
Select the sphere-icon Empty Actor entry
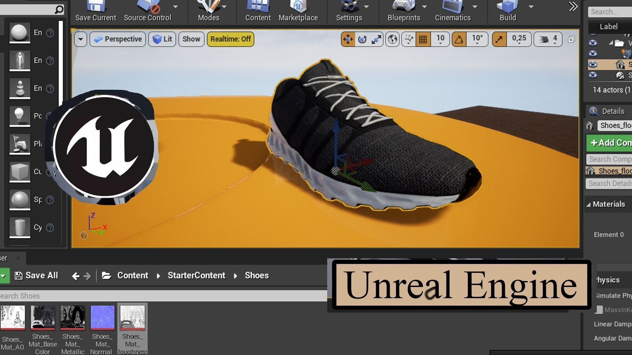[x=20, y=33]
